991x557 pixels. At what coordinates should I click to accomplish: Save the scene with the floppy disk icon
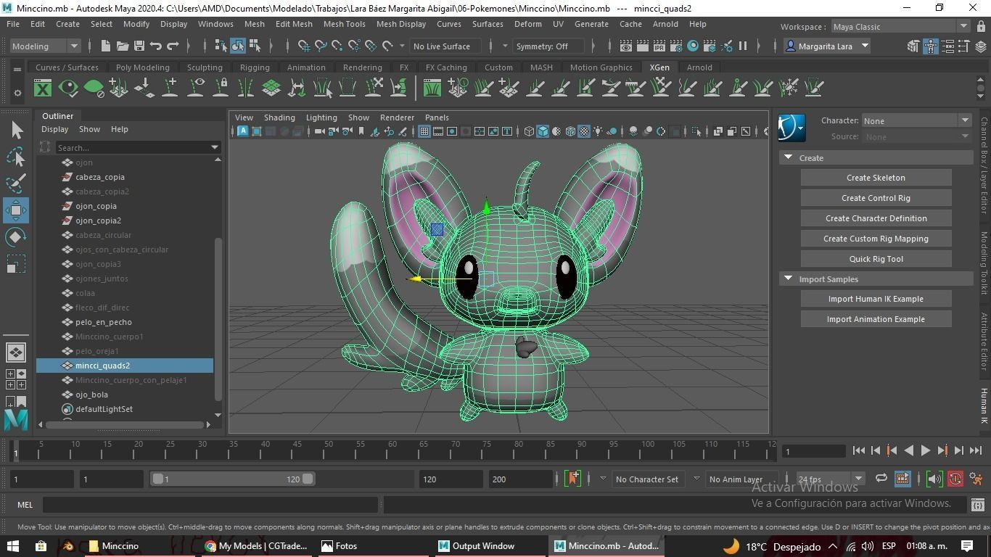coord(139,46)
